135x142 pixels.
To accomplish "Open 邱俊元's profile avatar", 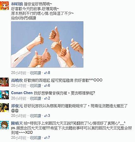I will (4, 108).
